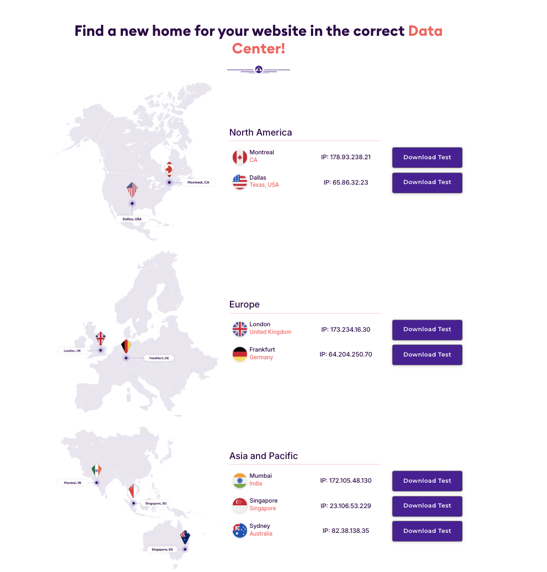The image size is (547, 572).
Task: Start the Download Test for Montreal
Action: tap(427, 157)
